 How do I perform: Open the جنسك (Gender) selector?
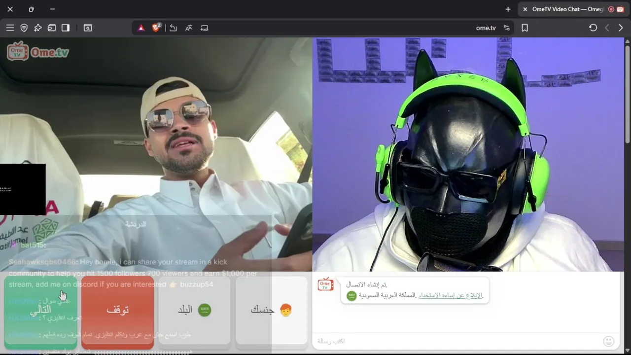coord(271,310)
